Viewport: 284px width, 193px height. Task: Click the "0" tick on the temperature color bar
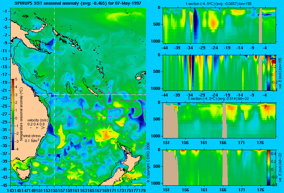pos(16,118)
